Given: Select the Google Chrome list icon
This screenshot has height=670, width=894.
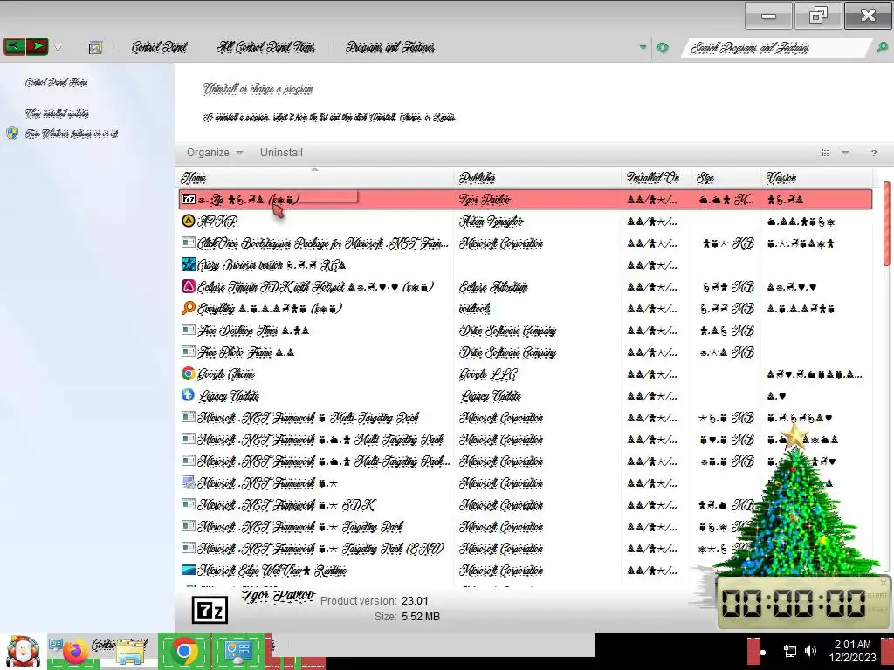Looking at the screenshot, I should pyautogui.click(x=189, y=373).
